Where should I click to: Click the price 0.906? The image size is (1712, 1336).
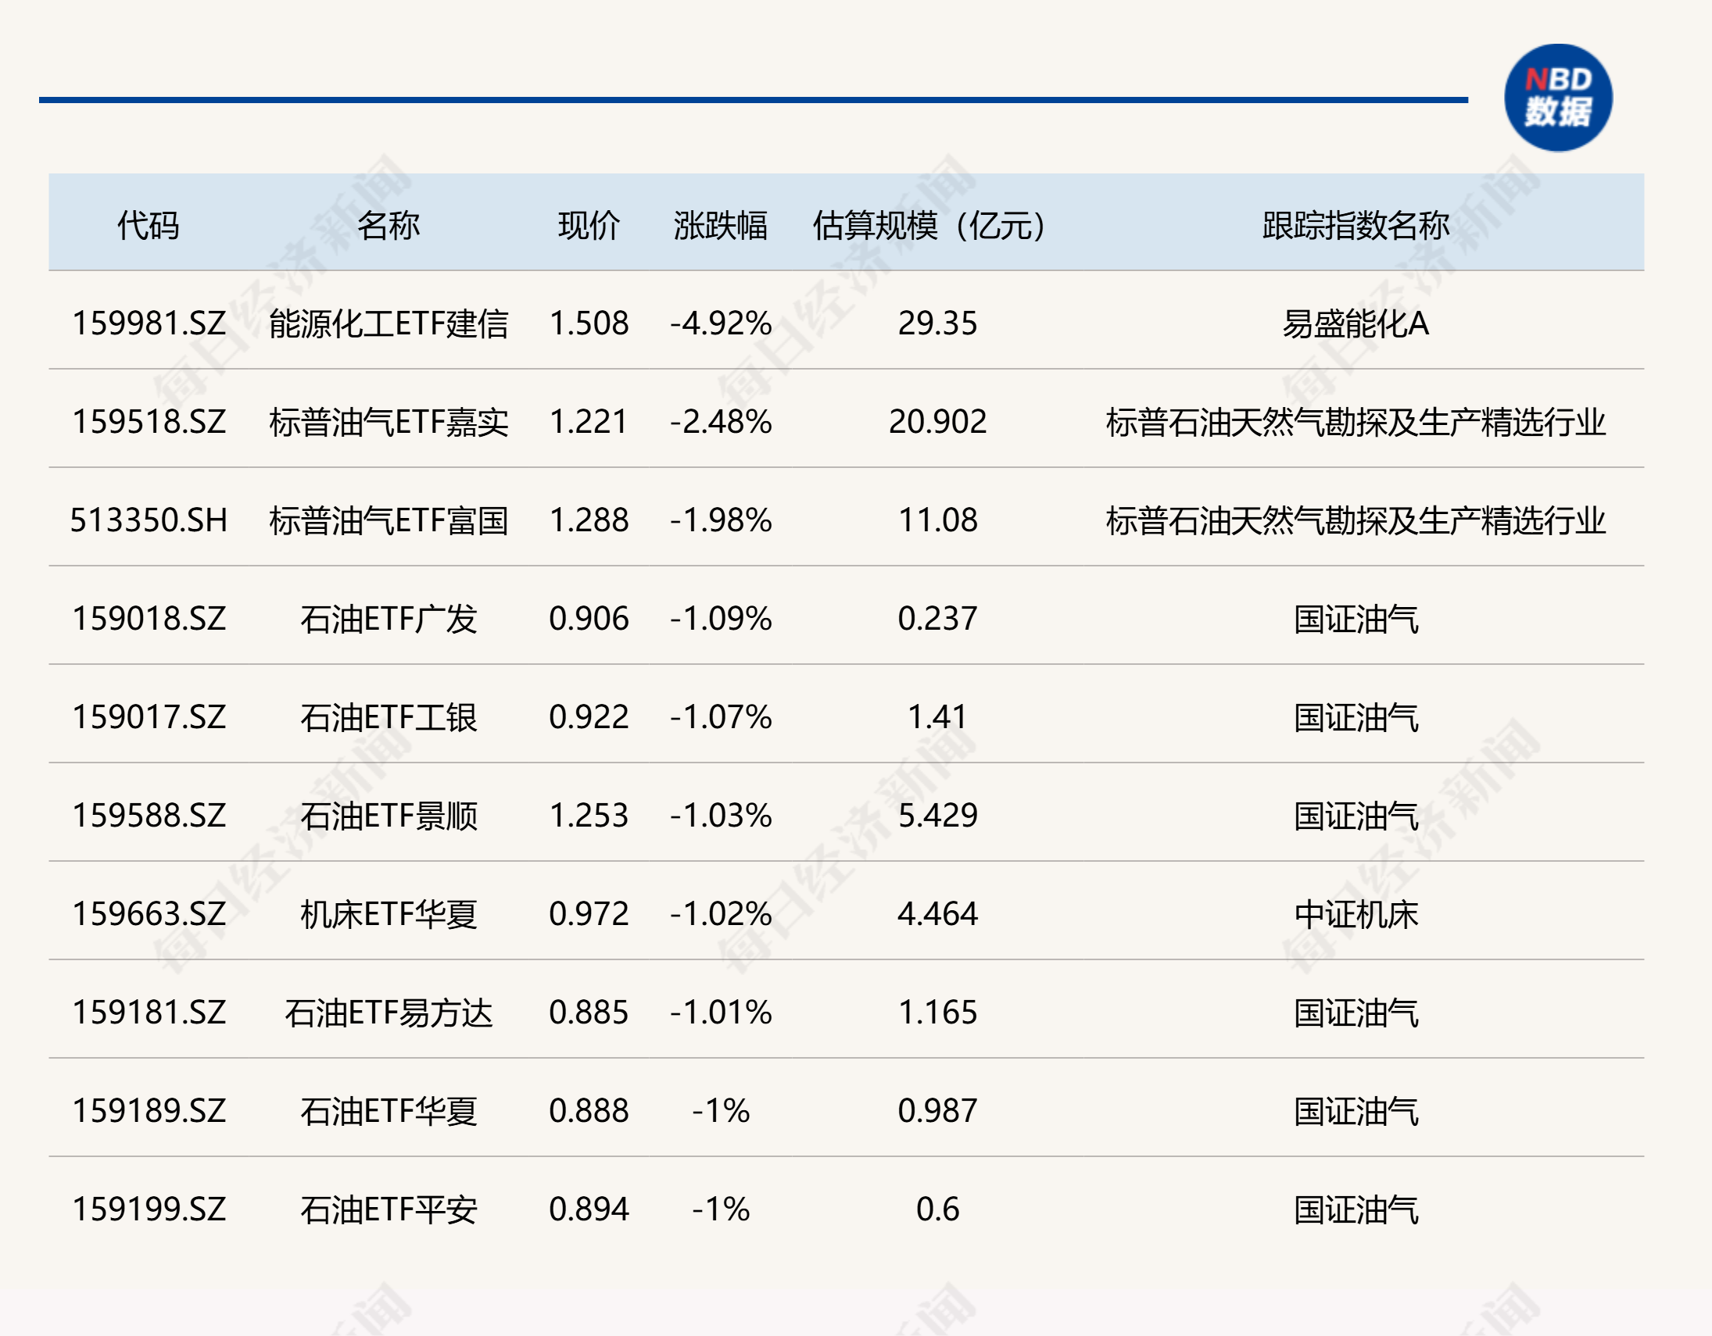tap(589, 619)
